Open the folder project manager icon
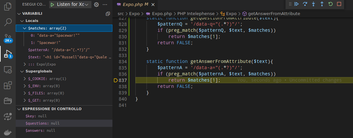The image size is (353, 138). tap(8, 101)
